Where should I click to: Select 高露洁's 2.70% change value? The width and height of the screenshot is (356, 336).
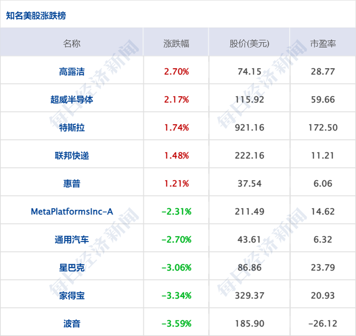click(x=176, y=72)
